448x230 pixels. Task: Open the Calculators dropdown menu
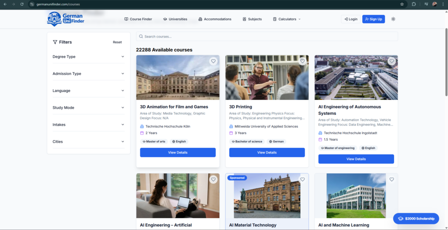pyautogui.click(x=287, y=19)
